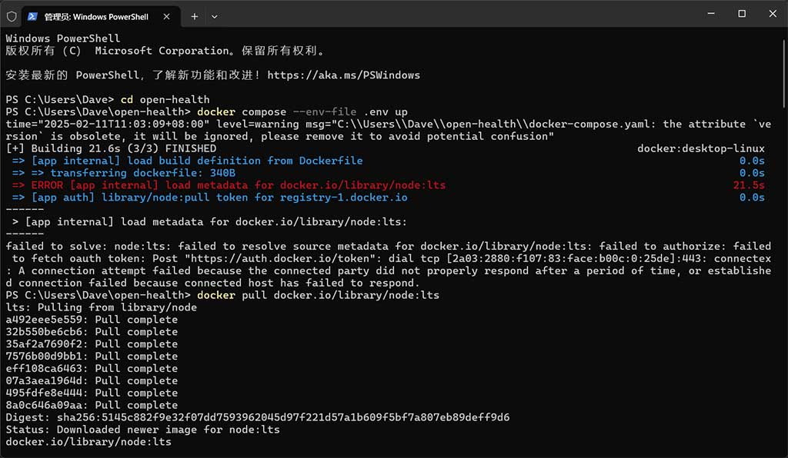Click 'transferring dockerfile: 340B' line
The image size is (788, 458).
click(124, 173)
